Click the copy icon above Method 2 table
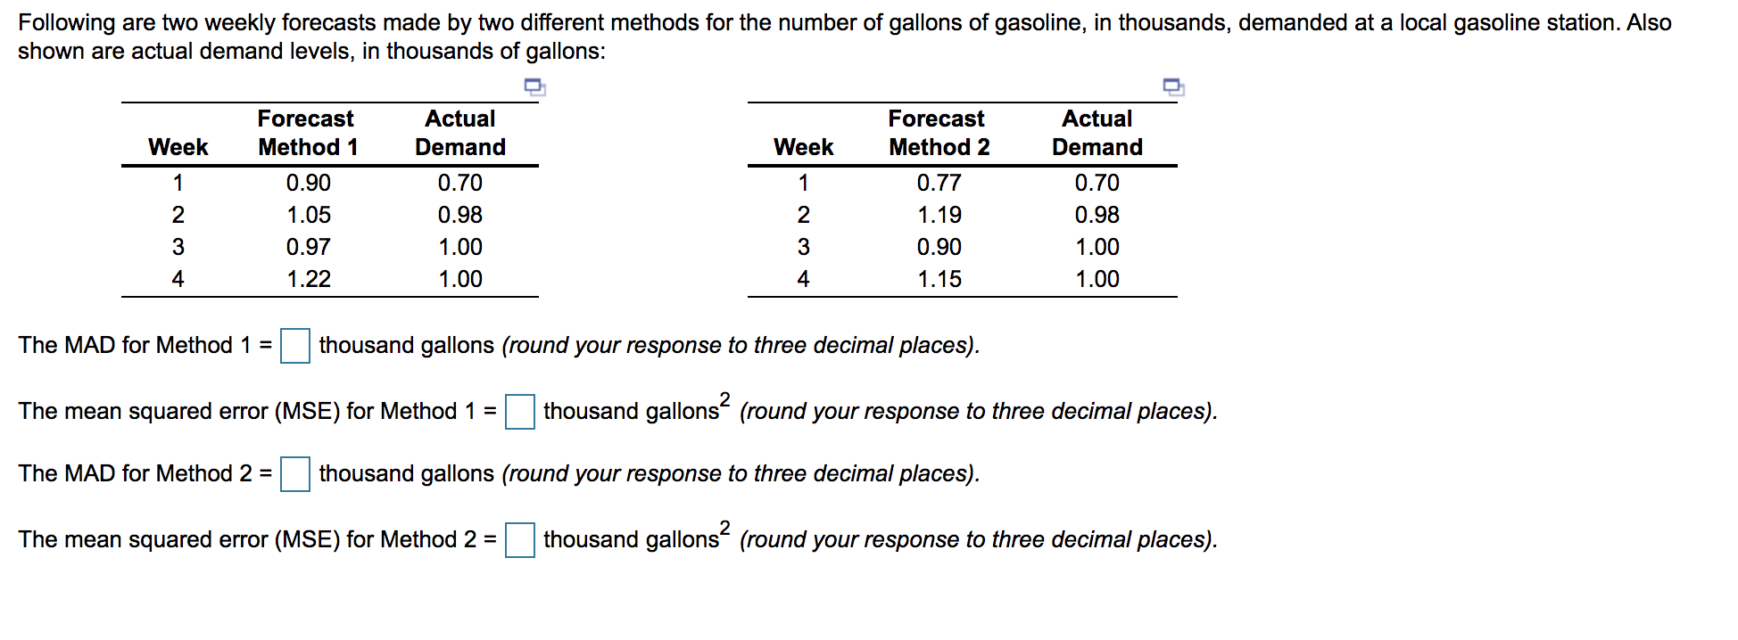 [x=1172, y=87]
